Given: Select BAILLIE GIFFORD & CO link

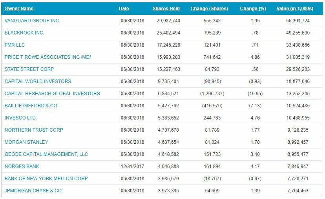Looking at the screenshot, I should tap(31, 106).
